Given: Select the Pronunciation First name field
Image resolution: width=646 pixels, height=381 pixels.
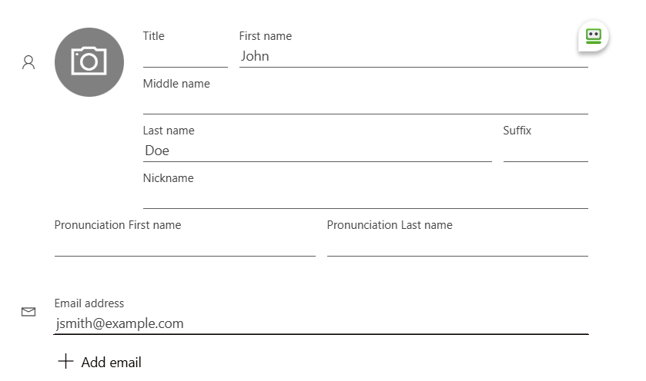Looking at the screenshot, I should coord(185,245).
